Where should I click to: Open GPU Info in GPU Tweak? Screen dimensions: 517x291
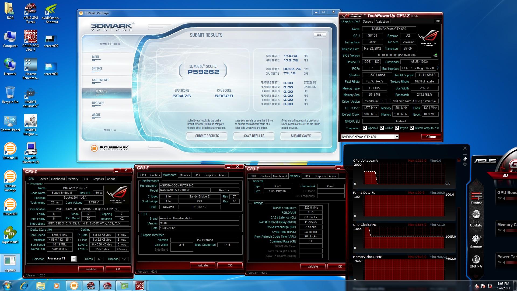click(x=476, y=262)
